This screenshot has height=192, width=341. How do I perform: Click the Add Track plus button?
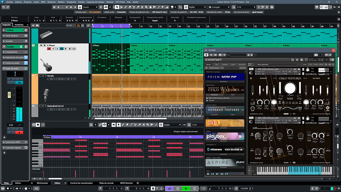[x=33, y=25]
